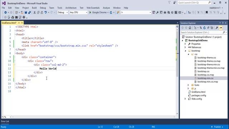Open the File menu
Image resolution: width=229 pixels, height=129 pixels.
pyautogui.click(x=3, y=8)
